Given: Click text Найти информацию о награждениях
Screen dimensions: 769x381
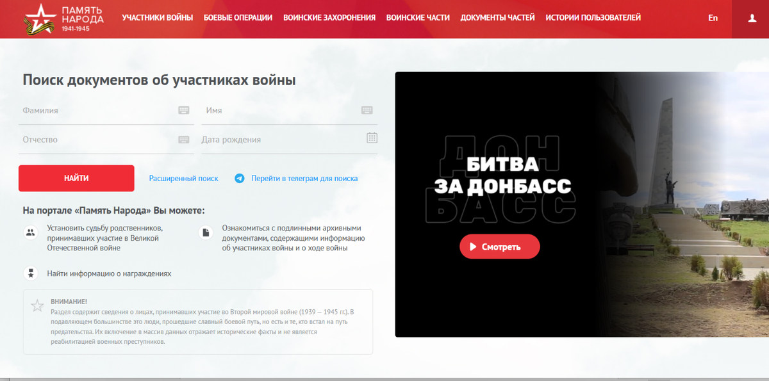Looking at the screenshot, I should click(x=109, y=273).
